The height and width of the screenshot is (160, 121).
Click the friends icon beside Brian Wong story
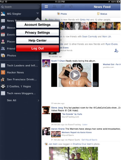coord(46,19)
